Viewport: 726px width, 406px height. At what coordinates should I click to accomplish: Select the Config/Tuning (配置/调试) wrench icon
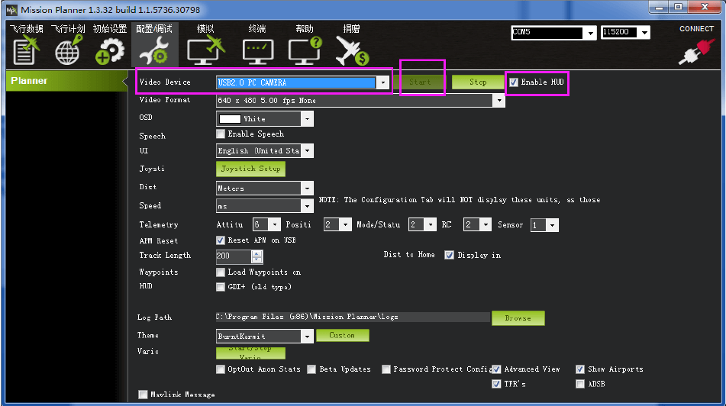[x=153, y=50]
